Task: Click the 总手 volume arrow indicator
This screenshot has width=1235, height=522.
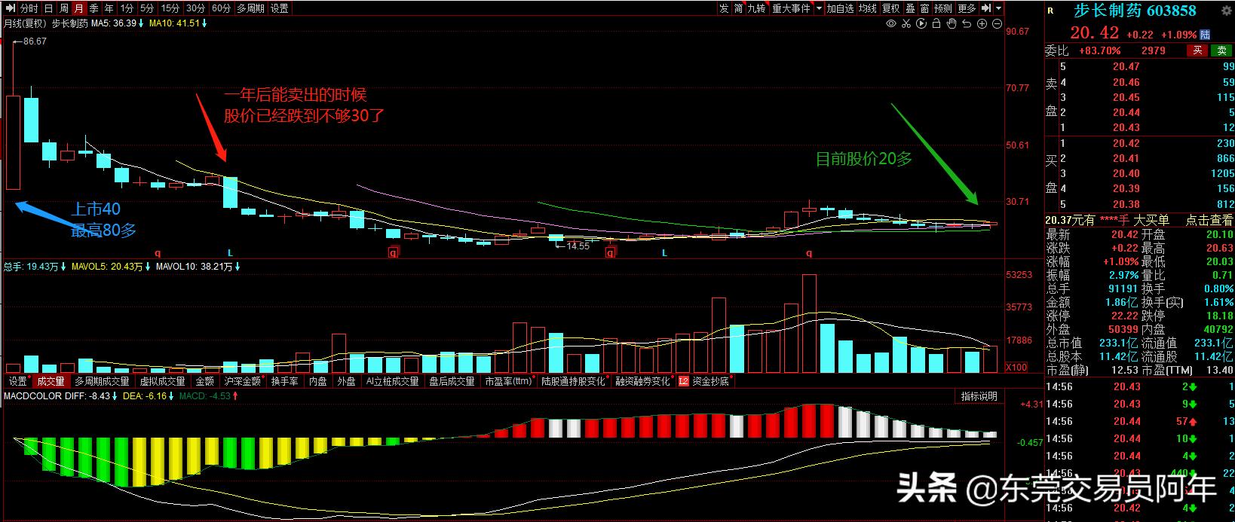Action: [x=63, y=267]
